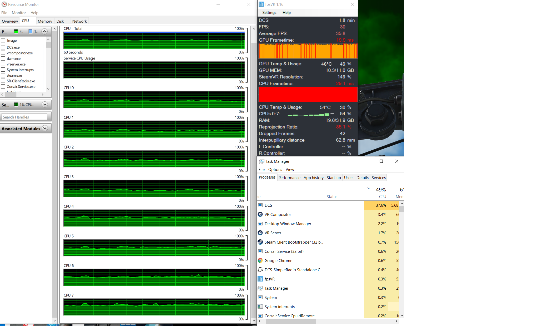
Task: Open the Help menu in Resource Monitor
Action: click(x=34, y=13)
